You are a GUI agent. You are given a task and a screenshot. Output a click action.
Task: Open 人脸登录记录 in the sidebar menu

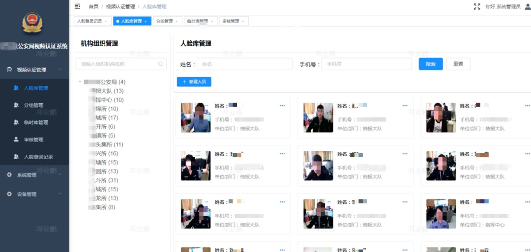coord(38,157)
